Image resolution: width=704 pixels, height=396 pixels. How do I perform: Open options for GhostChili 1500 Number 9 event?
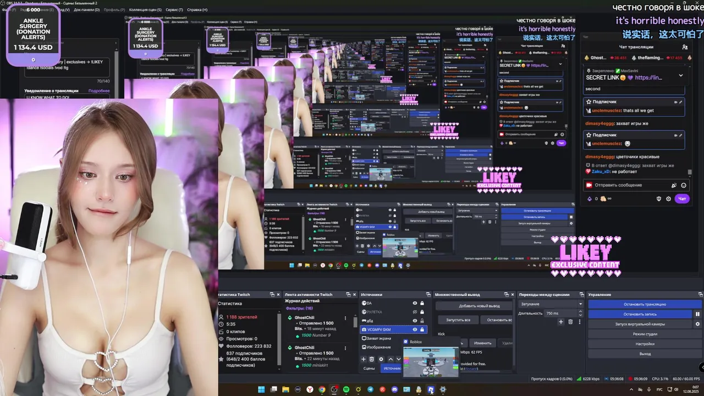[345, 318]
